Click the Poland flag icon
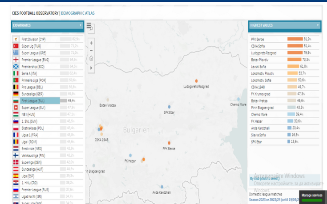This screenshot has height=204, width=327. click(x=16, y=128)
